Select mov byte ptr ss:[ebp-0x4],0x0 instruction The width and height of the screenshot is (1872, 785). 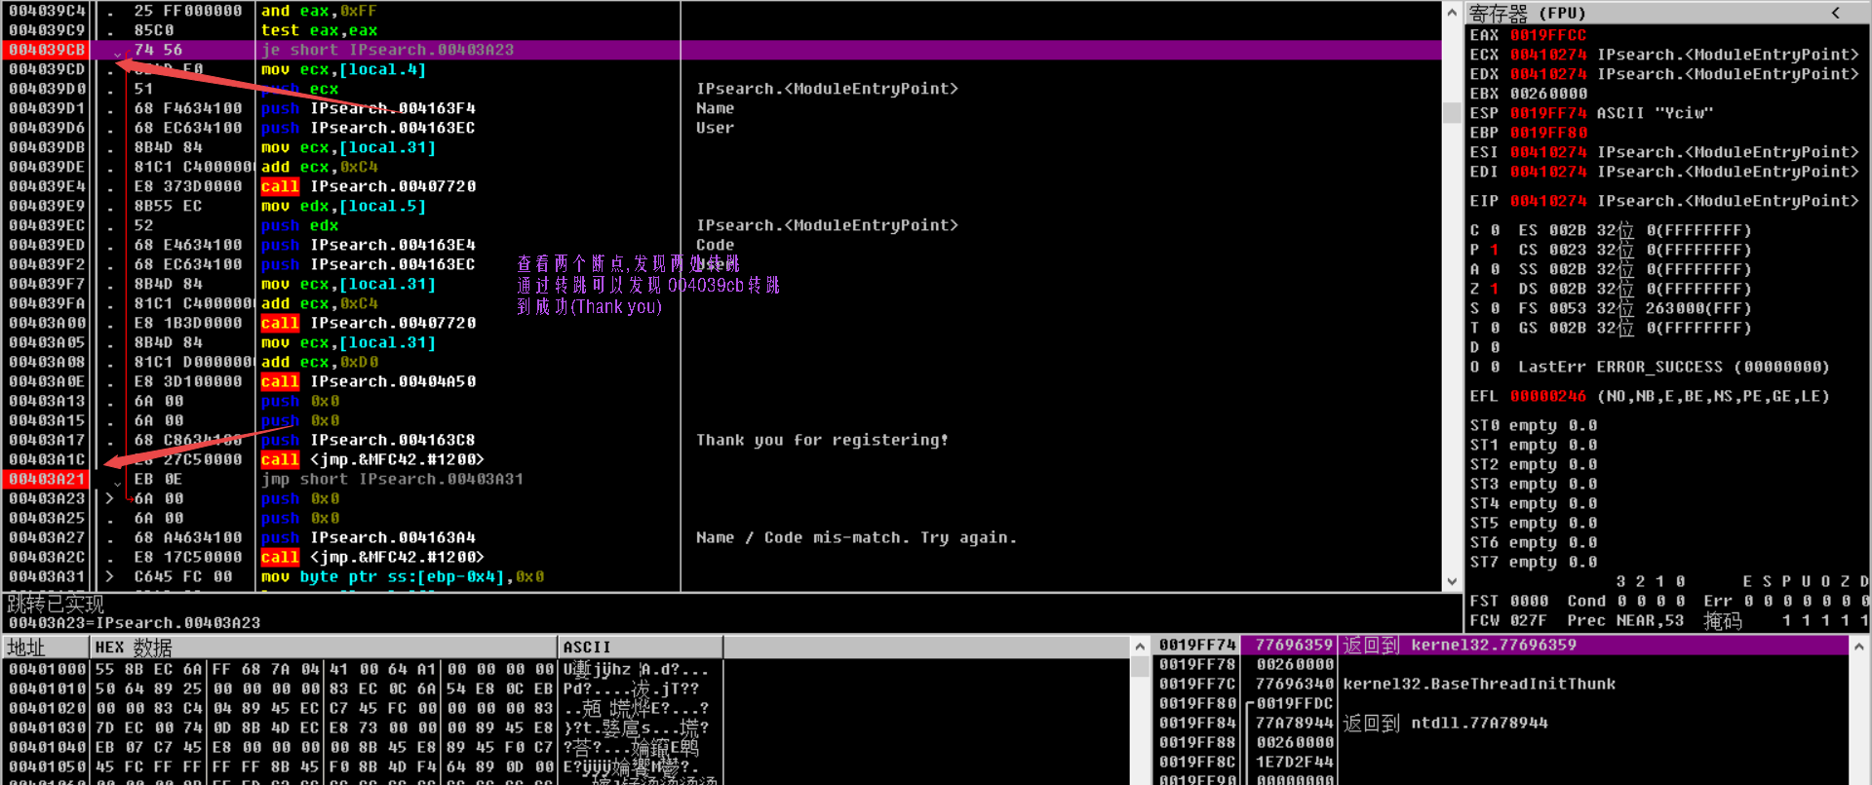403,576
